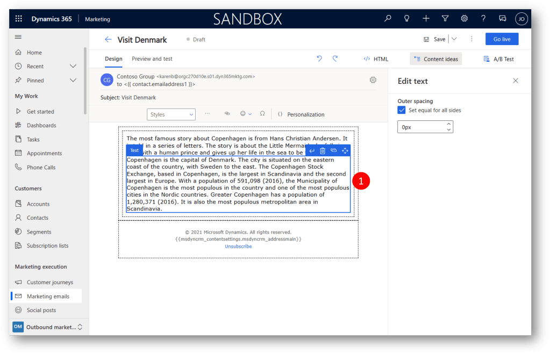The image size is (550, 354).
Task: Expand the Recent section in sidebar
Action: [73, 66]
